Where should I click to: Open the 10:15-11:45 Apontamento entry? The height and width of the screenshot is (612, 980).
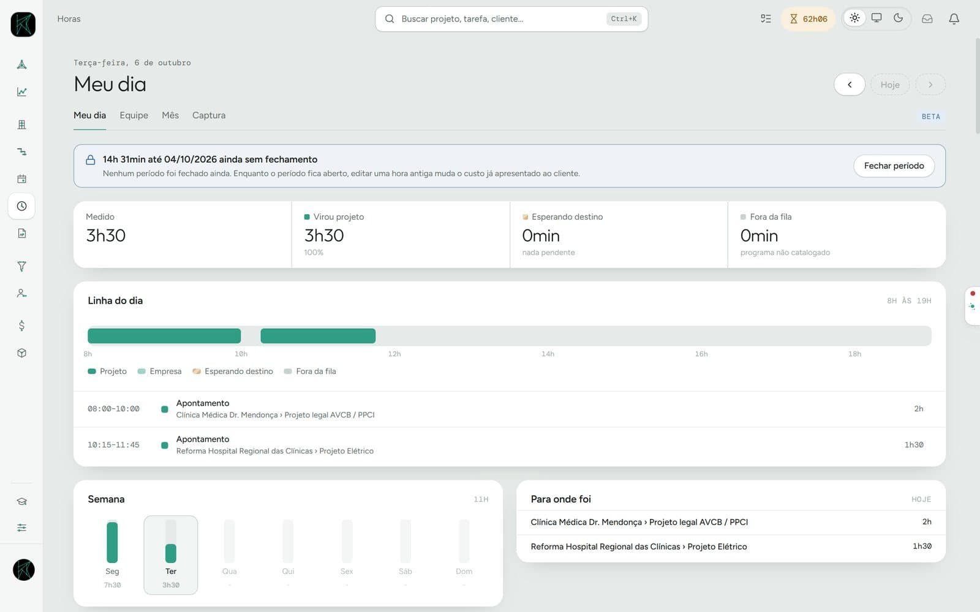pos(509,445)
